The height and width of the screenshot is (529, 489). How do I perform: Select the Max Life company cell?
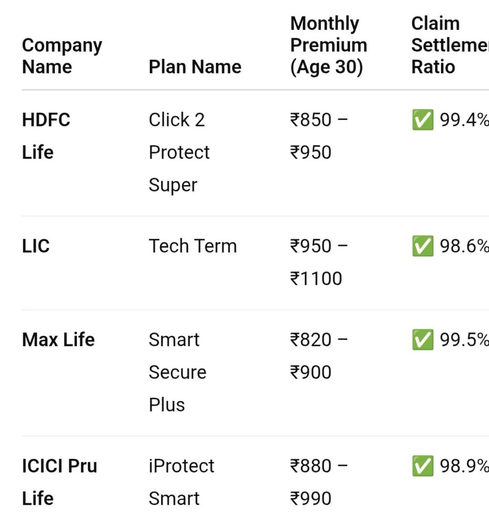pyautogui.click(x=58, y=339)
